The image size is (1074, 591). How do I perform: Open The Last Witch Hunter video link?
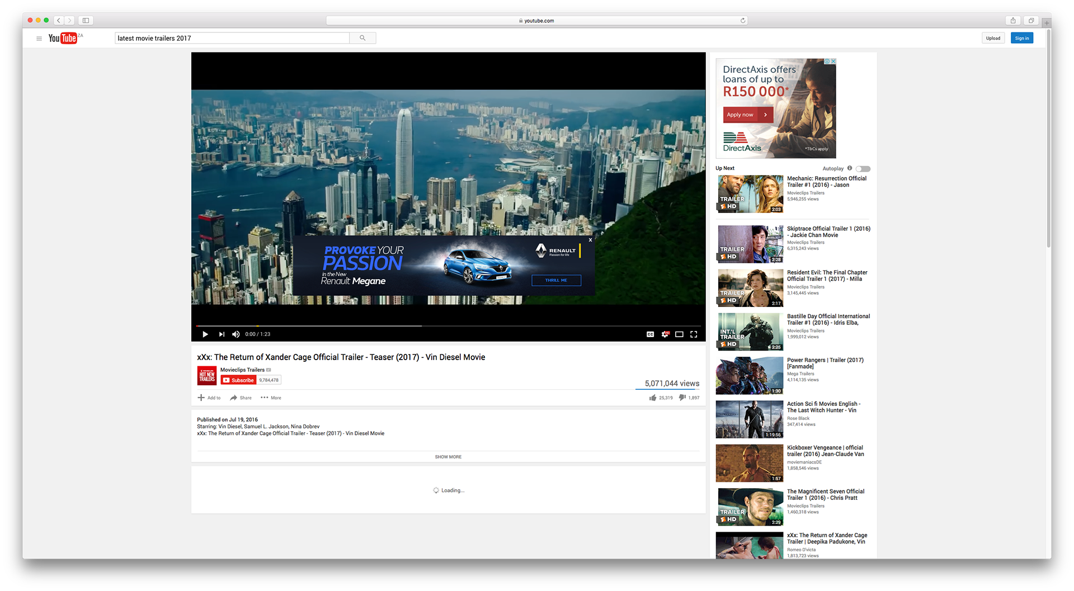click(823, 407)
